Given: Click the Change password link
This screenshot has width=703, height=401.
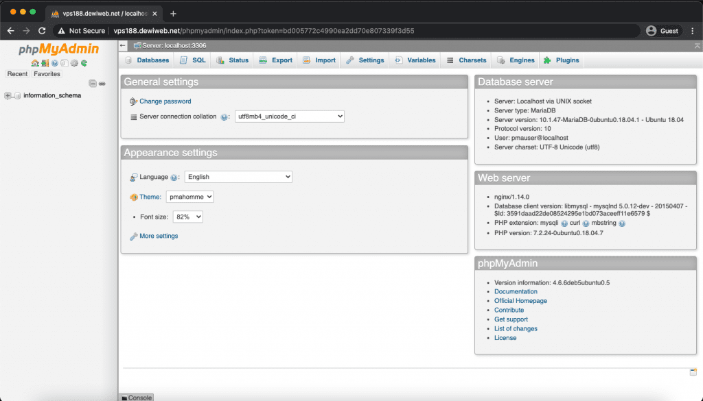Looking at the screenshot, I should [x=165, y=101].
